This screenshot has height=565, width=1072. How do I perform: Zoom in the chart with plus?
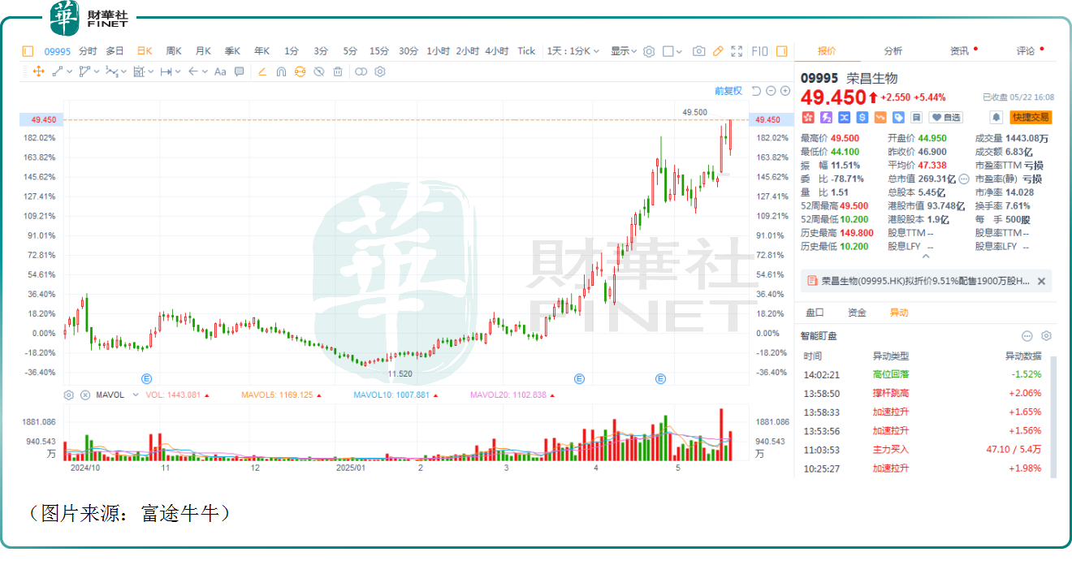[x=785, y=91]
